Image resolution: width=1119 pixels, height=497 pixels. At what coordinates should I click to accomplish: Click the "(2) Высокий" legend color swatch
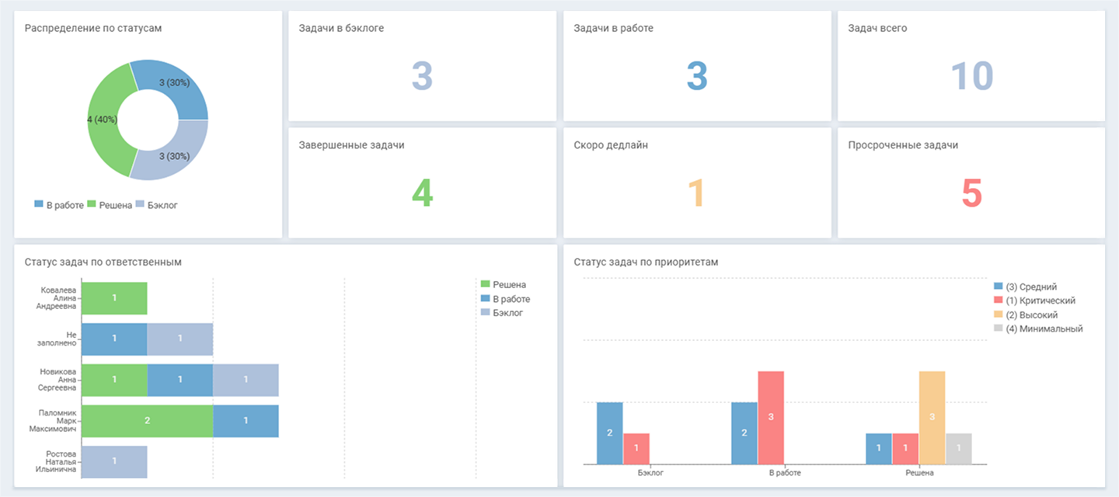point(999,315)
